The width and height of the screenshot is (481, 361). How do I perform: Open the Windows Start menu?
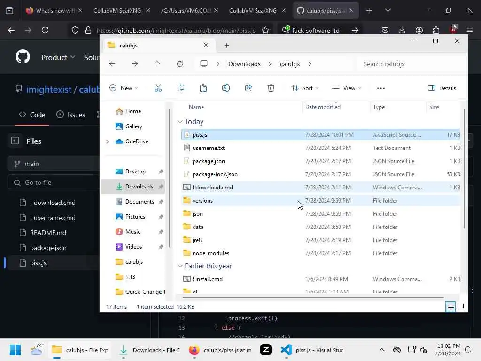pyautogui.click(x=15, y=350)
